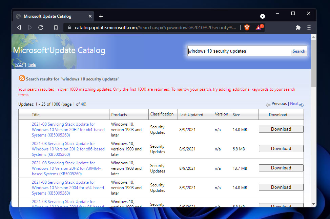Open 20H2 ARM64-based Systems KB5005260 update link

click(x=66, y=168)
